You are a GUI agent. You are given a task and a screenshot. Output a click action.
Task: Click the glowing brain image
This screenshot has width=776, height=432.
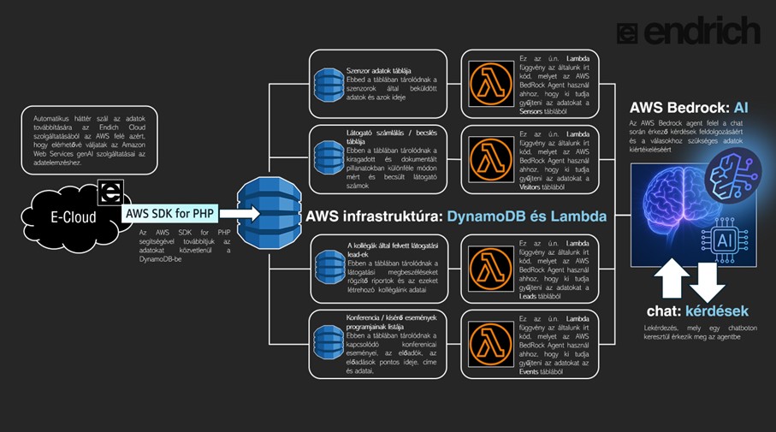point(693,216)
